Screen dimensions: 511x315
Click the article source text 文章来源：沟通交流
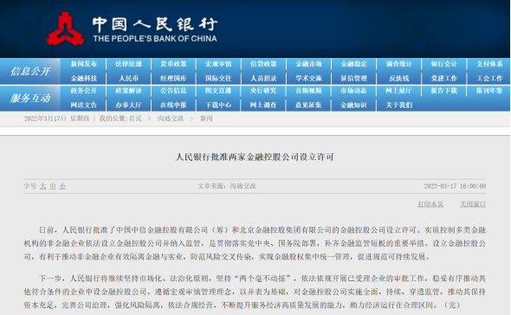[227, 186]
